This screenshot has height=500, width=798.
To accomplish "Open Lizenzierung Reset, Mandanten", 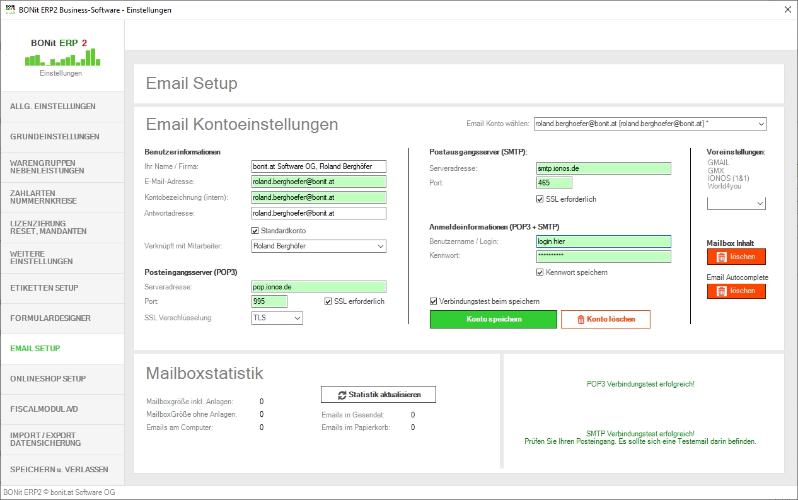I will coord(62,228).
